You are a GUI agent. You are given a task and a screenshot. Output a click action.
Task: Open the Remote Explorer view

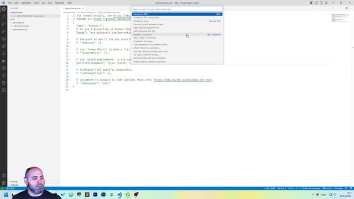[4, 39]
